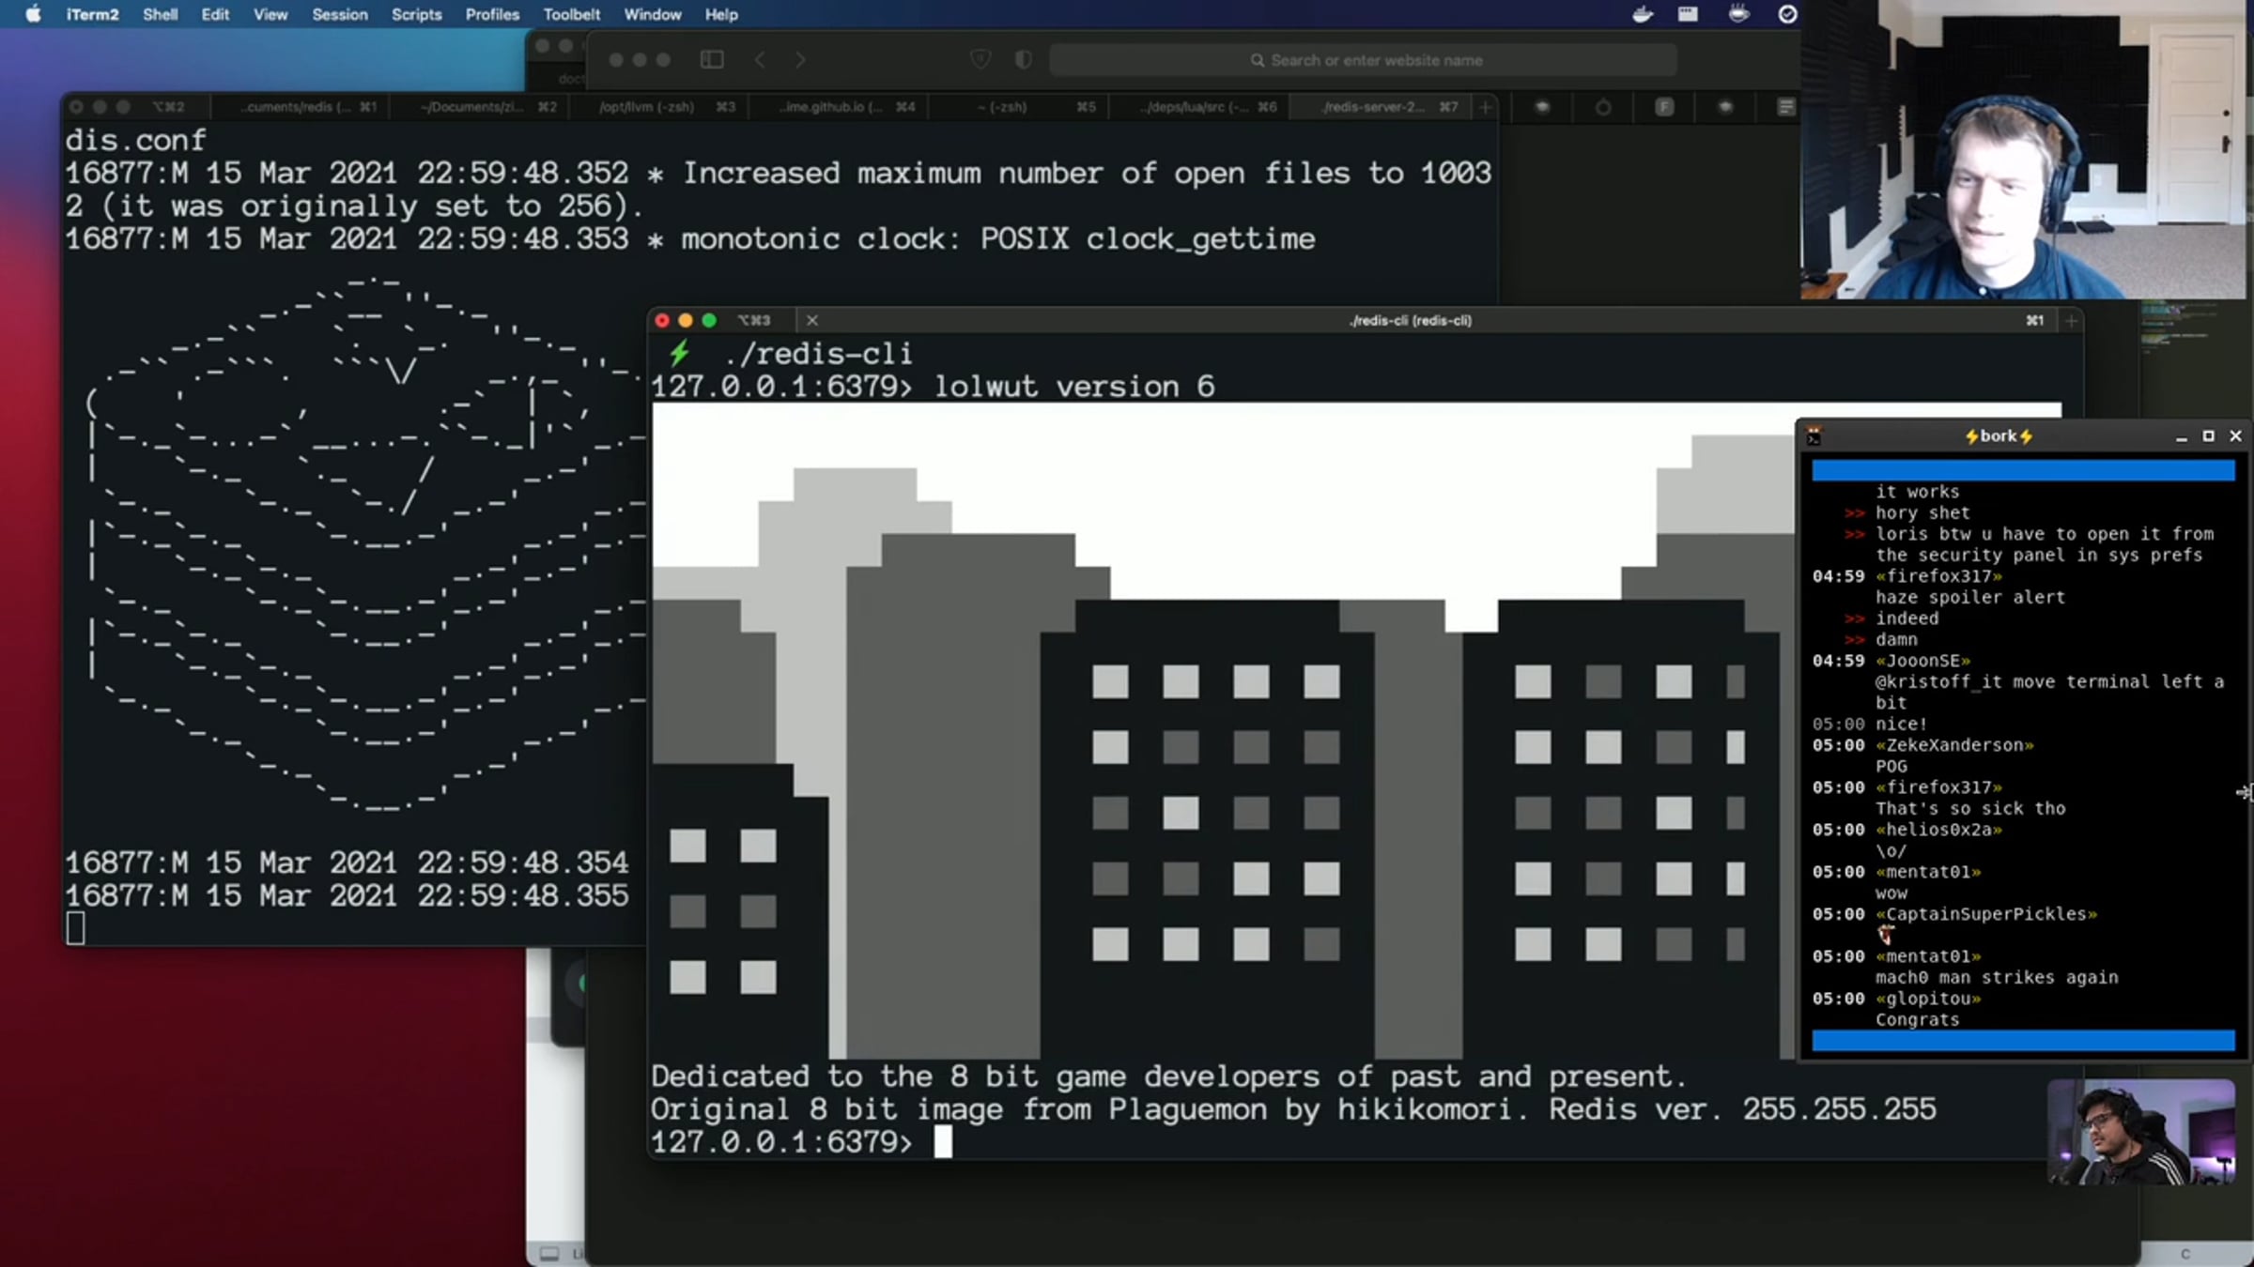
Task: Add a new tab in the redis-cli window
Action: coord(2071,321)
